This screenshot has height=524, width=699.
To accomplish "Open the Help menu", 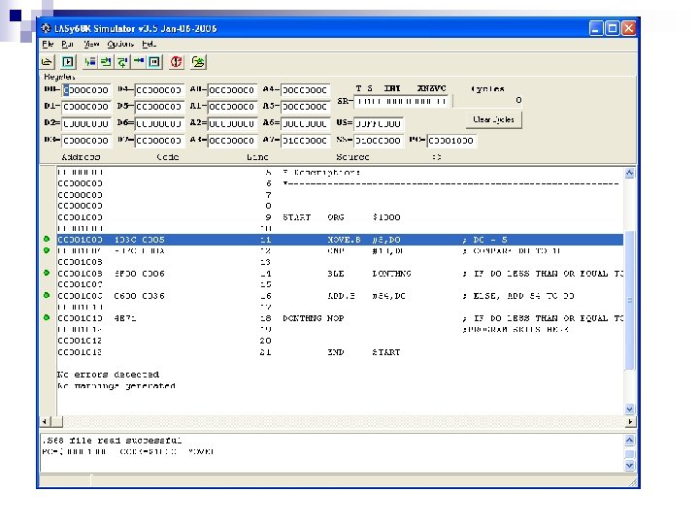I will 149,44.
